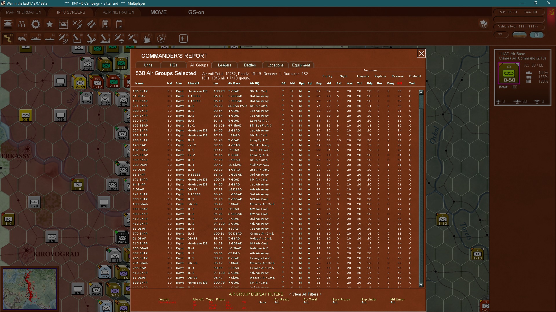Cycle the Exp Under ALL filter

(x=365, y=302)
